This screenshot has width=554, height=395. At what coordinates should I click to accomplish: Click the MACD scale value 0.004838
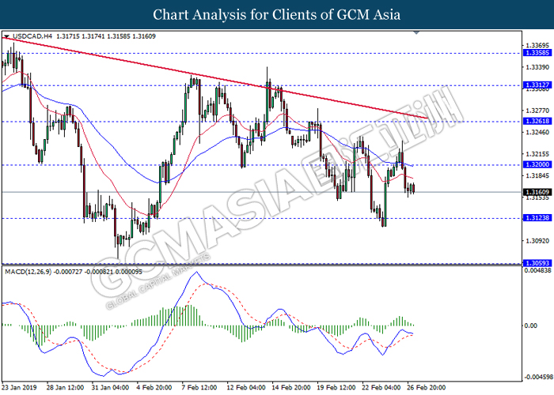538,271
